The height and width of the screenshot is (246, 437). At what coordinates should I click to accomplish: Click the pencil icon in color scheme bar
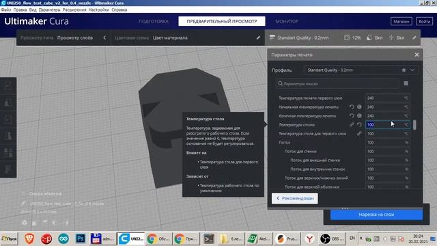(x=258, y=38)
